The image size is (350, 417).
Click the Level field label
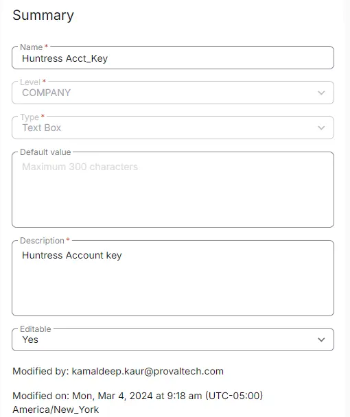[x=30, y=82]
